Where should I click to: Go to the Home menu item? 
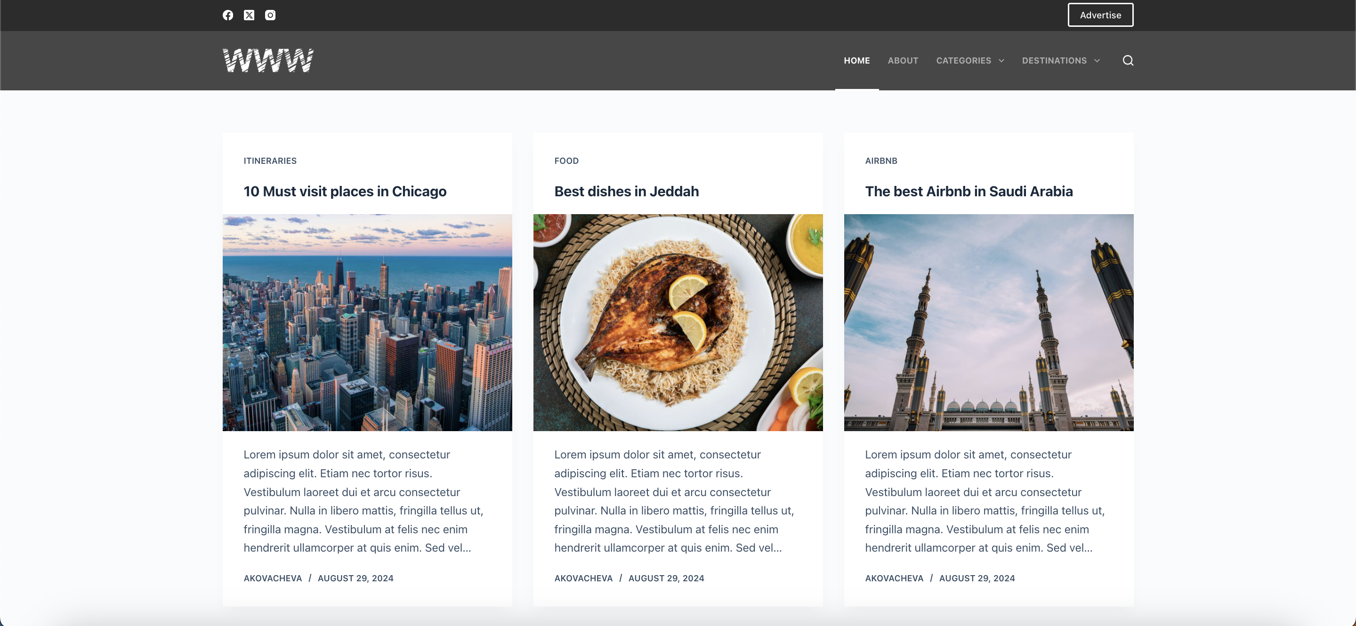click(x=856, y=61)
